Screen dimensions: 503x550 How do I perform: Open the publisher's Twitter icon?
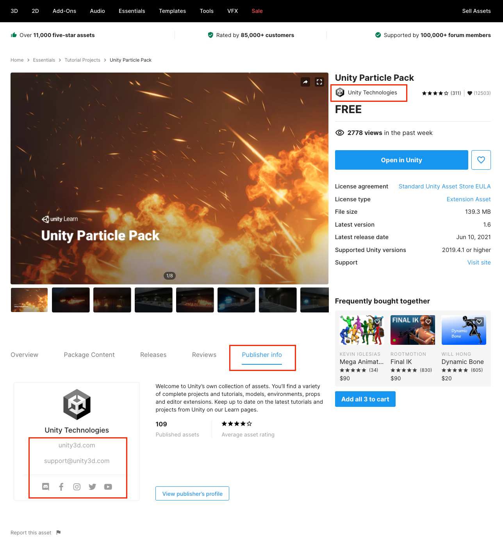93,486
